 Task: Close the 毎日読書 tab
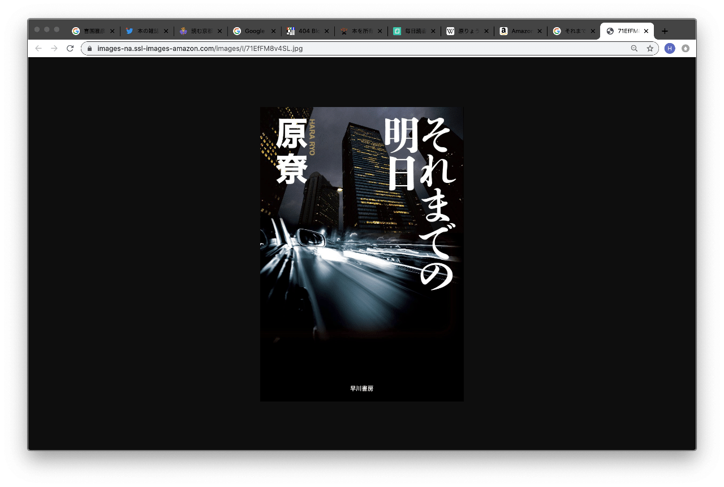tap(433, 31)
